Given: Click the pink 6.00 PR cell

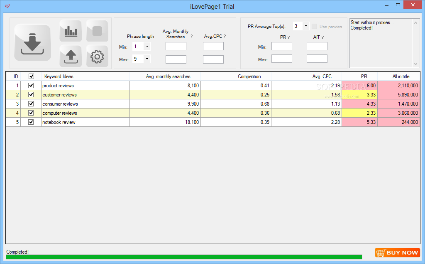Looking at the screenshot, I should (359, 86).
